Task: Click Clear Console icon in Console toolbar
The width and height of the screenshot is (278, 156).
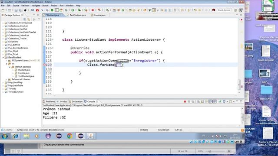Action: [x=199, y=101]
